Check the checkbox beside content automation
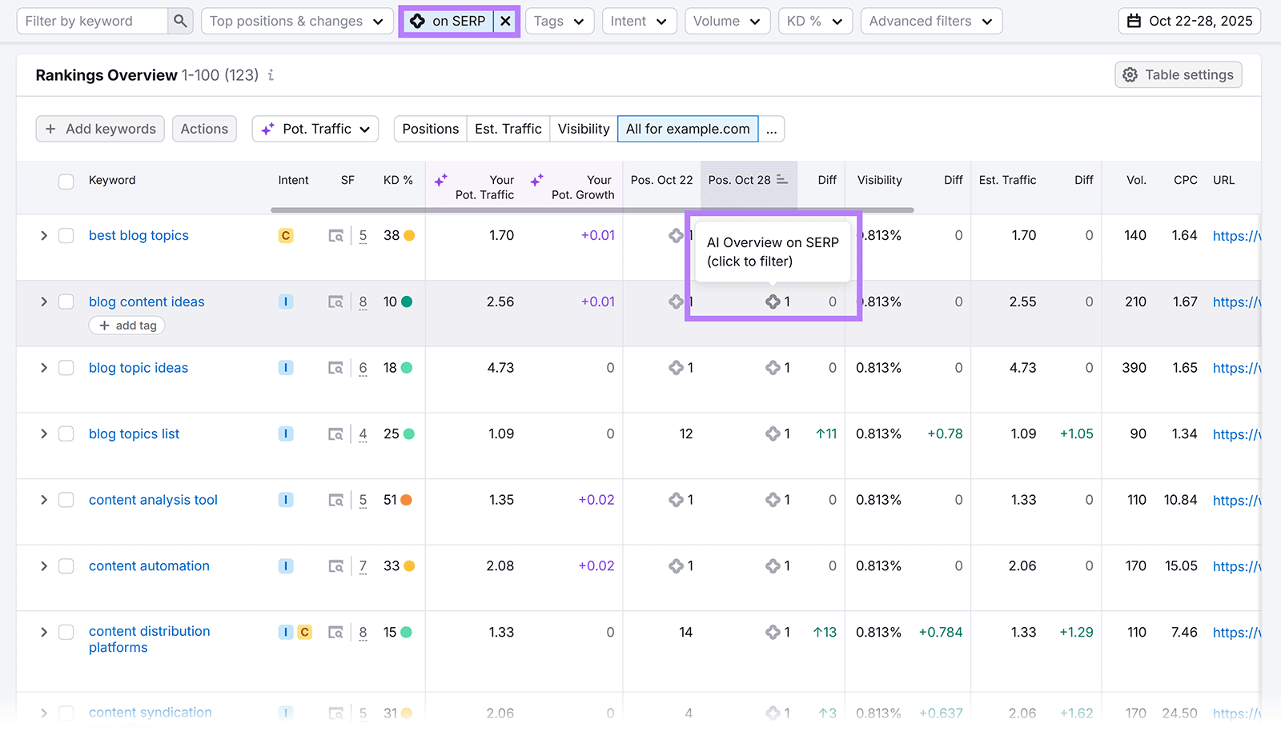The height and width of the screenshot is (731, 1281). point(66,565)
